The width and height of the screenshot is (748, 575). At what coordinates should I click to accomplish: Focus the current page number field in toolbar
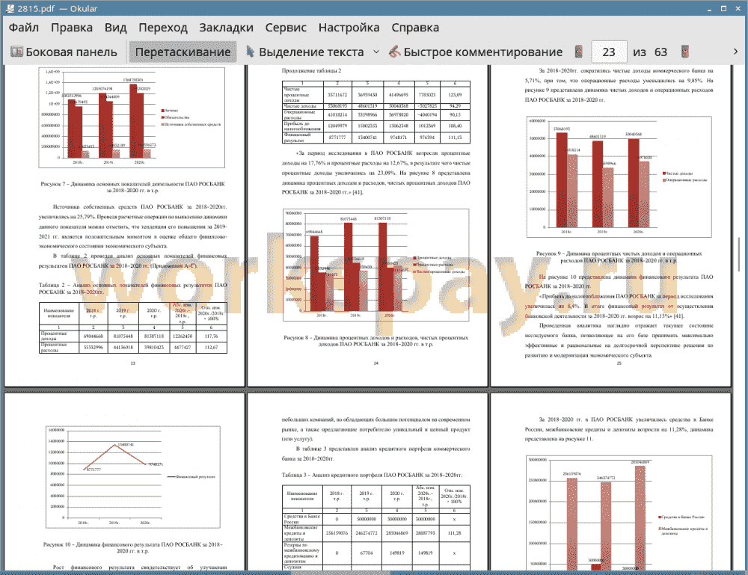point(609,52)
